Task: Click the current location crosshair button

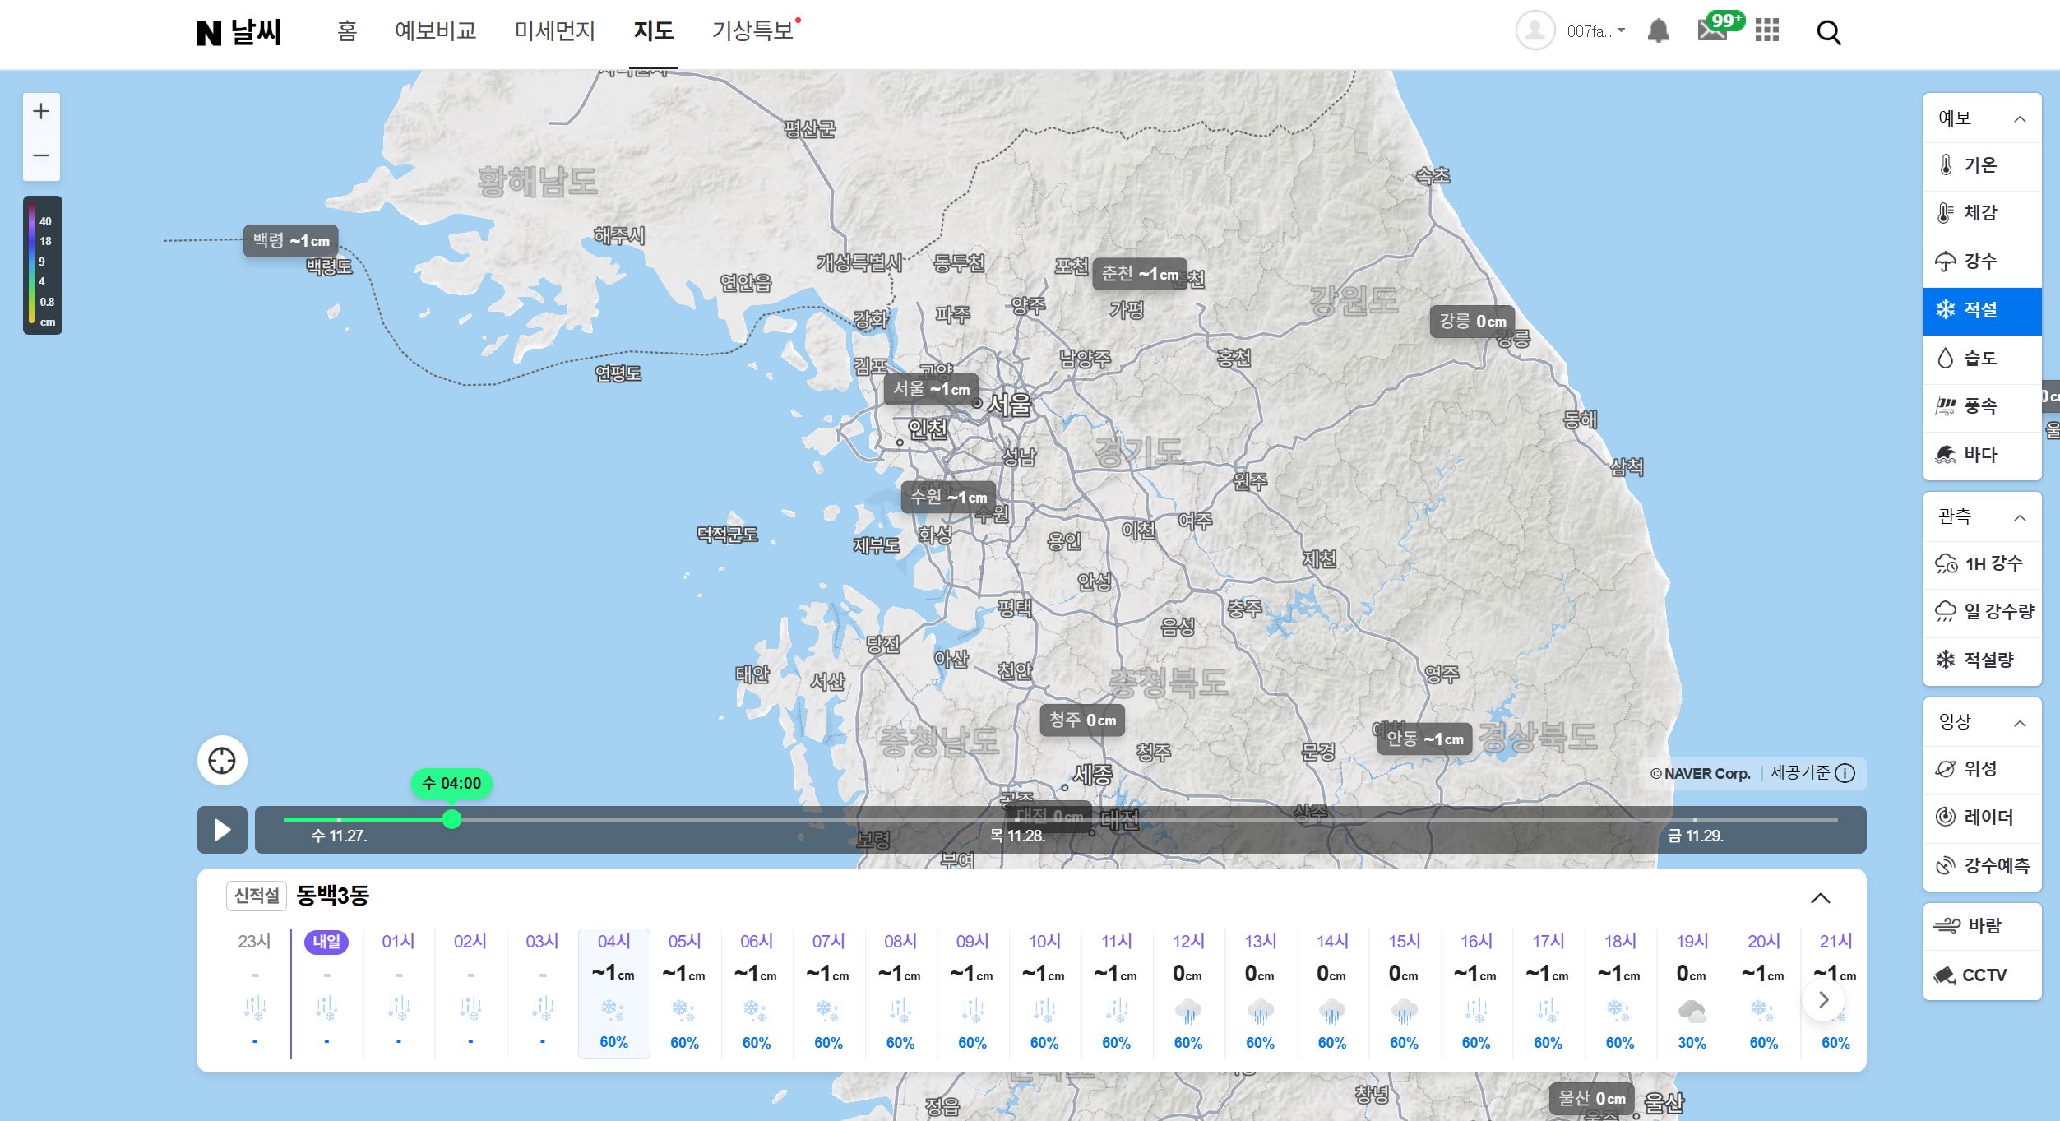Action: (222, 761)
